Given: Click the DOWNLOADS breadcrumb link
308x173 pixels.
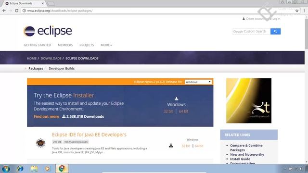Looking at the screenshot, I should pyautogui.click(x=51, y=58).
